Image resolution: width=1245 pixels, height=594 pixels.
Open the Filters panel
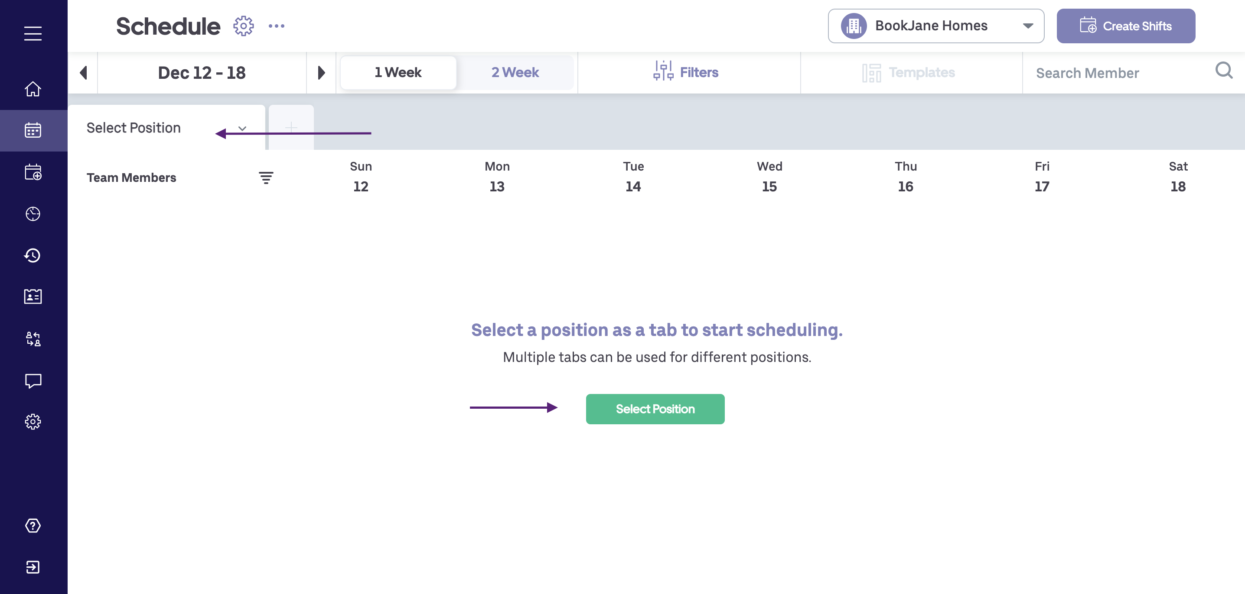pos(686,72)
